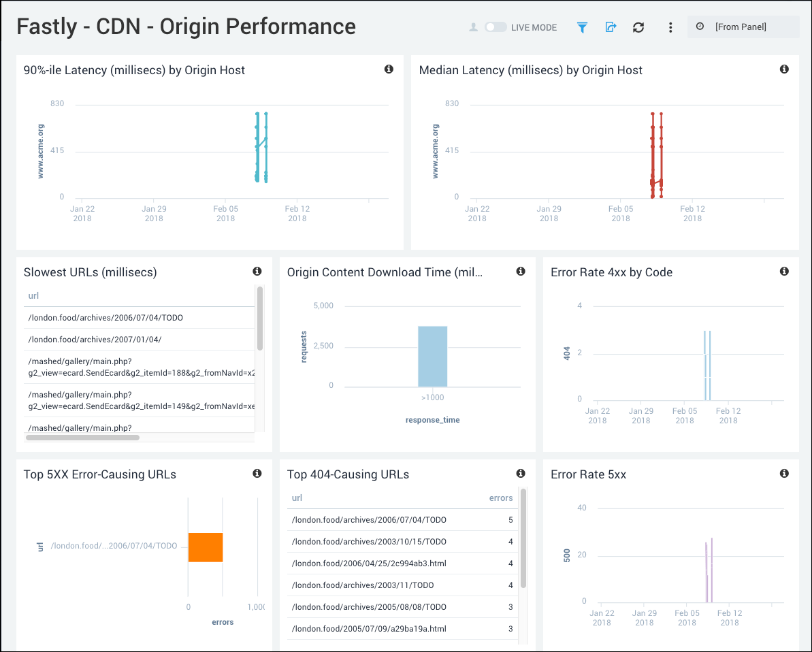This screenshot has height=652, width=812.
Task: Sort the url column in Slowest URLs
Action: click(x=33, y=295)
